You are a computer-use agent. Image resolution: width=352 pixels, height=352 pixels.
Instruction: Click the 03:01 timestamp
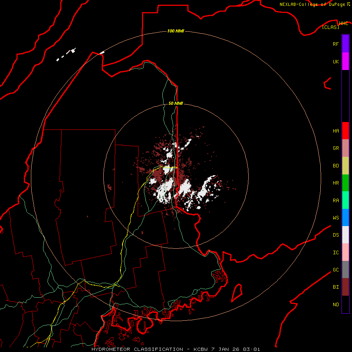click(x=251, y=349)
